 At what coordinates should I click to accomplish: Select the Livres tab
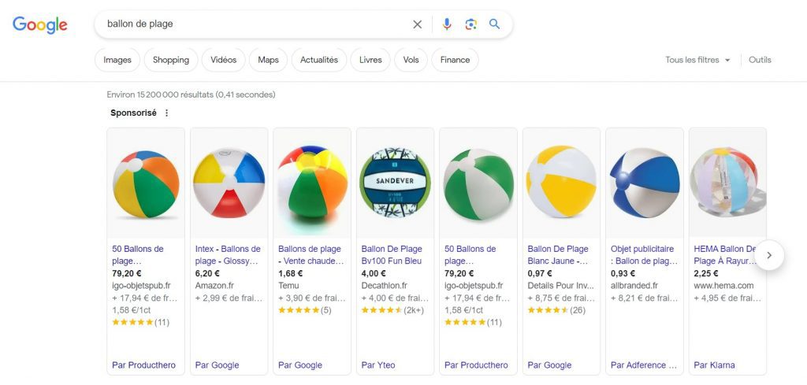pyautogui.click(x=370, y=60)
